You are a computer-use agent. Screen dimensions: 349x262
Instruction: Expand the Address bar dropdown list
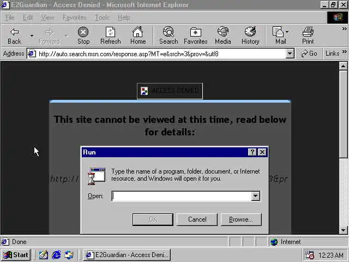tap(290, 53)
